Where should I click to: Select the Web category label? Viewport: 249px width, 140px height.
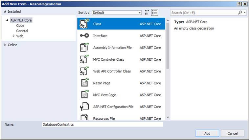tap(20, 36)
